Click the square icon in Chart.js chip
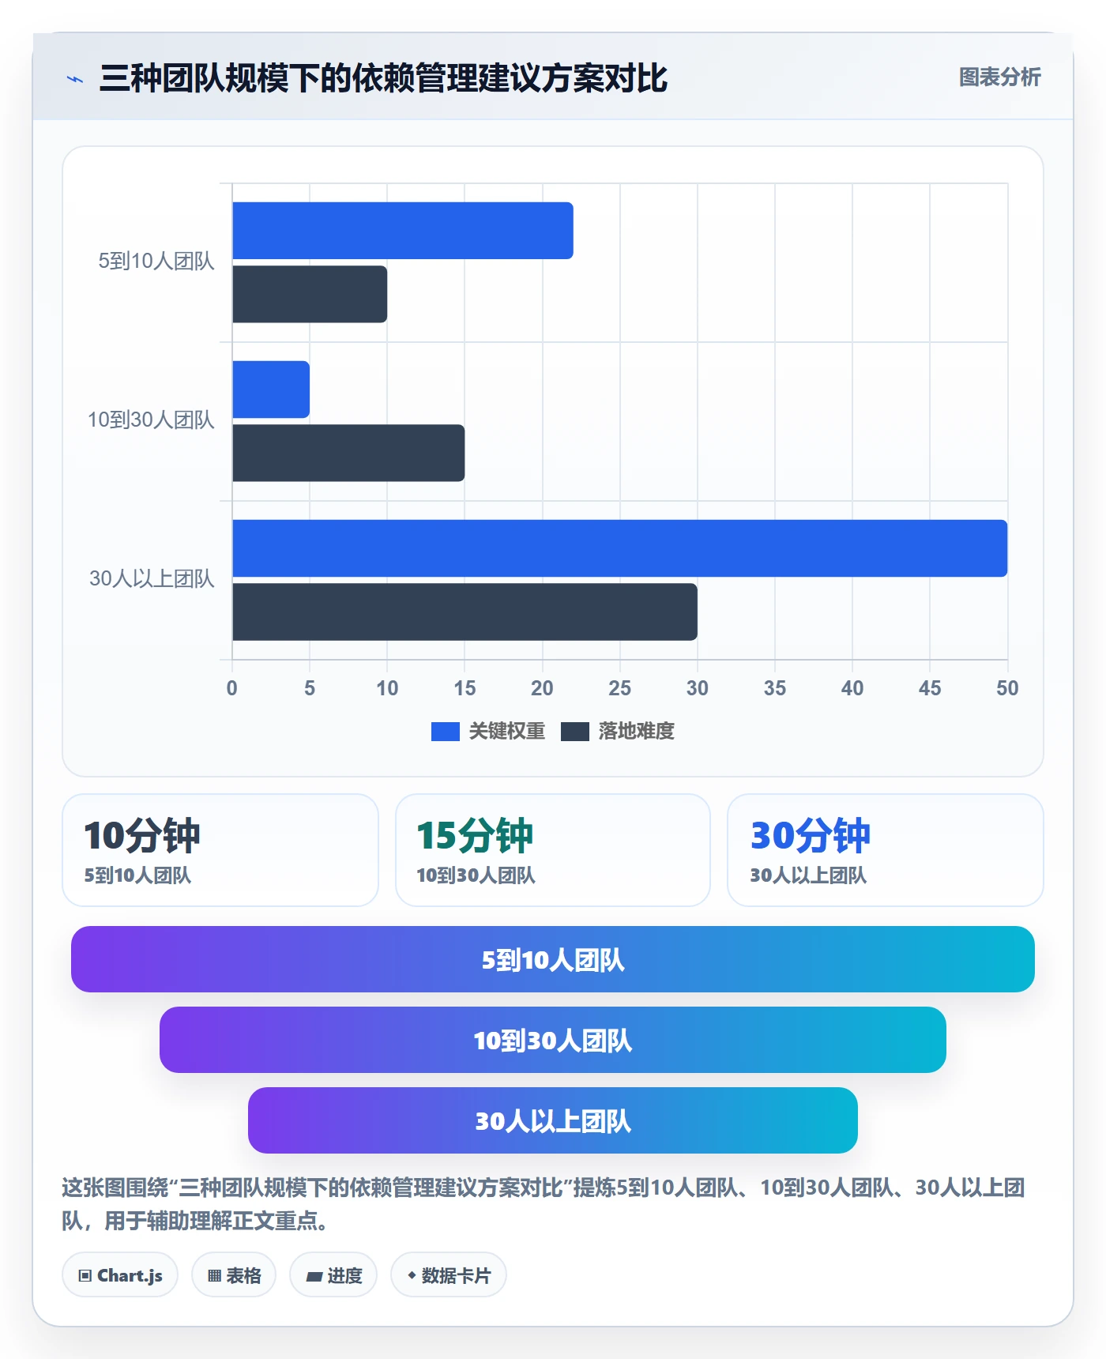The image size is (1106, 1359). (85, 1276)
